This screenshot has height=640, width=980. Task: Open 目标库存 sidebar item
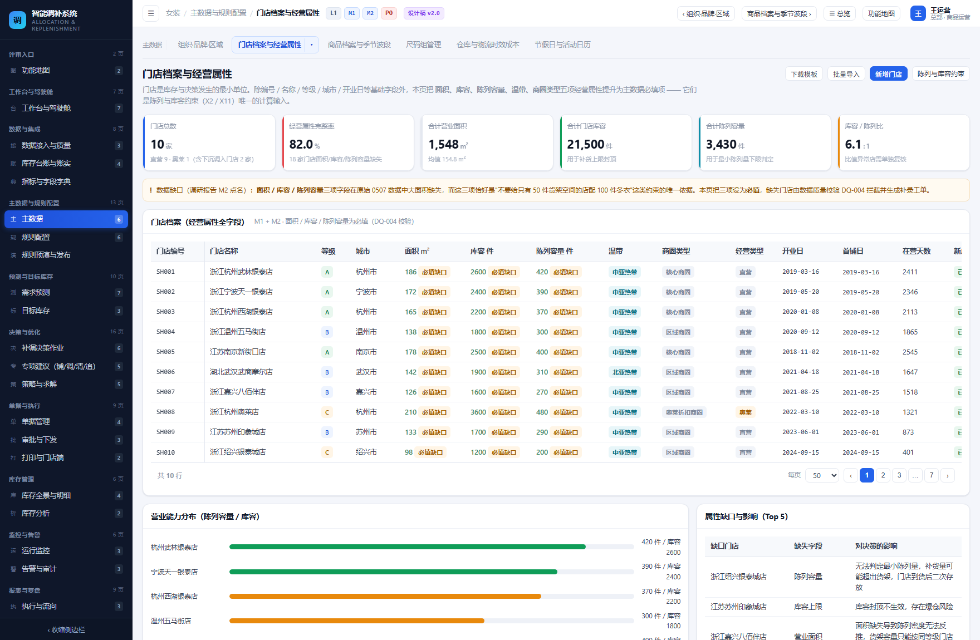coord(66,311)
